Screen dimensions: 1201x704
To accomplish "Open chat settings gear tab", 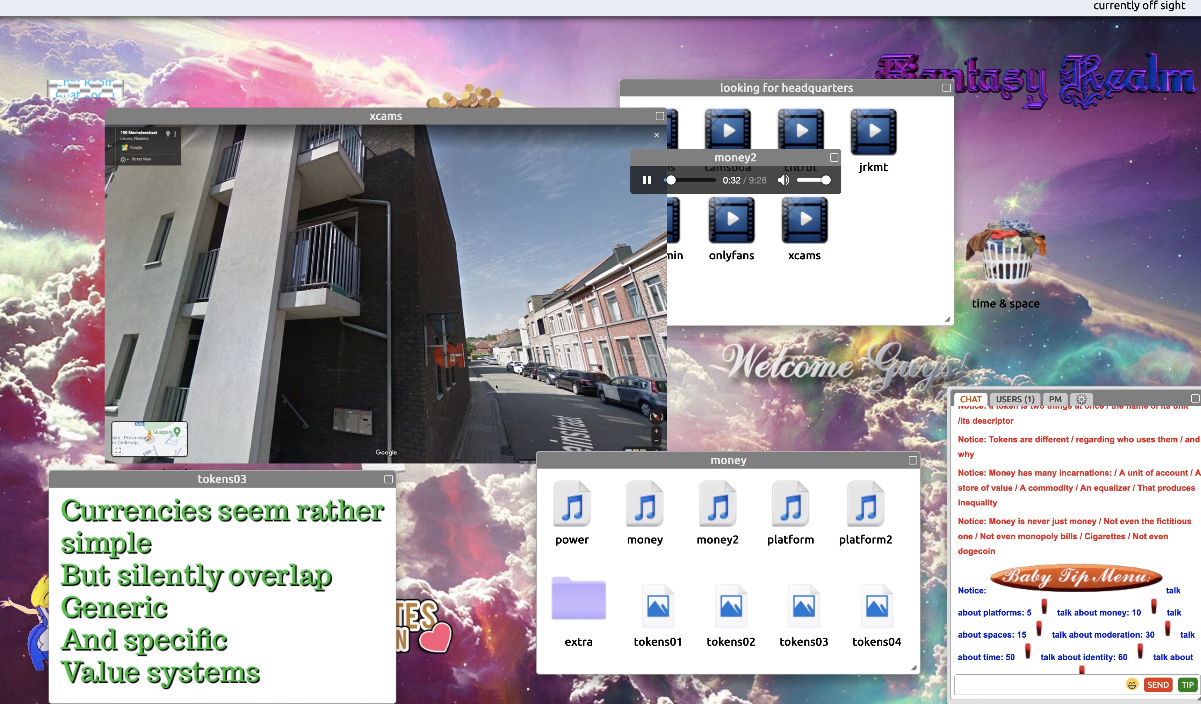I will pos(1081,399).
